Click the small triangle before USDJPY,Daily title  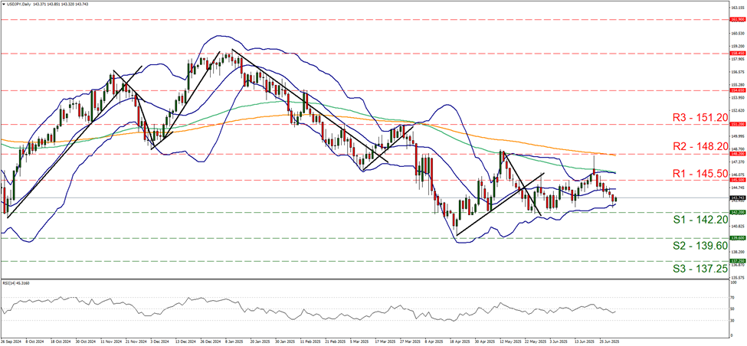[4, 4]
